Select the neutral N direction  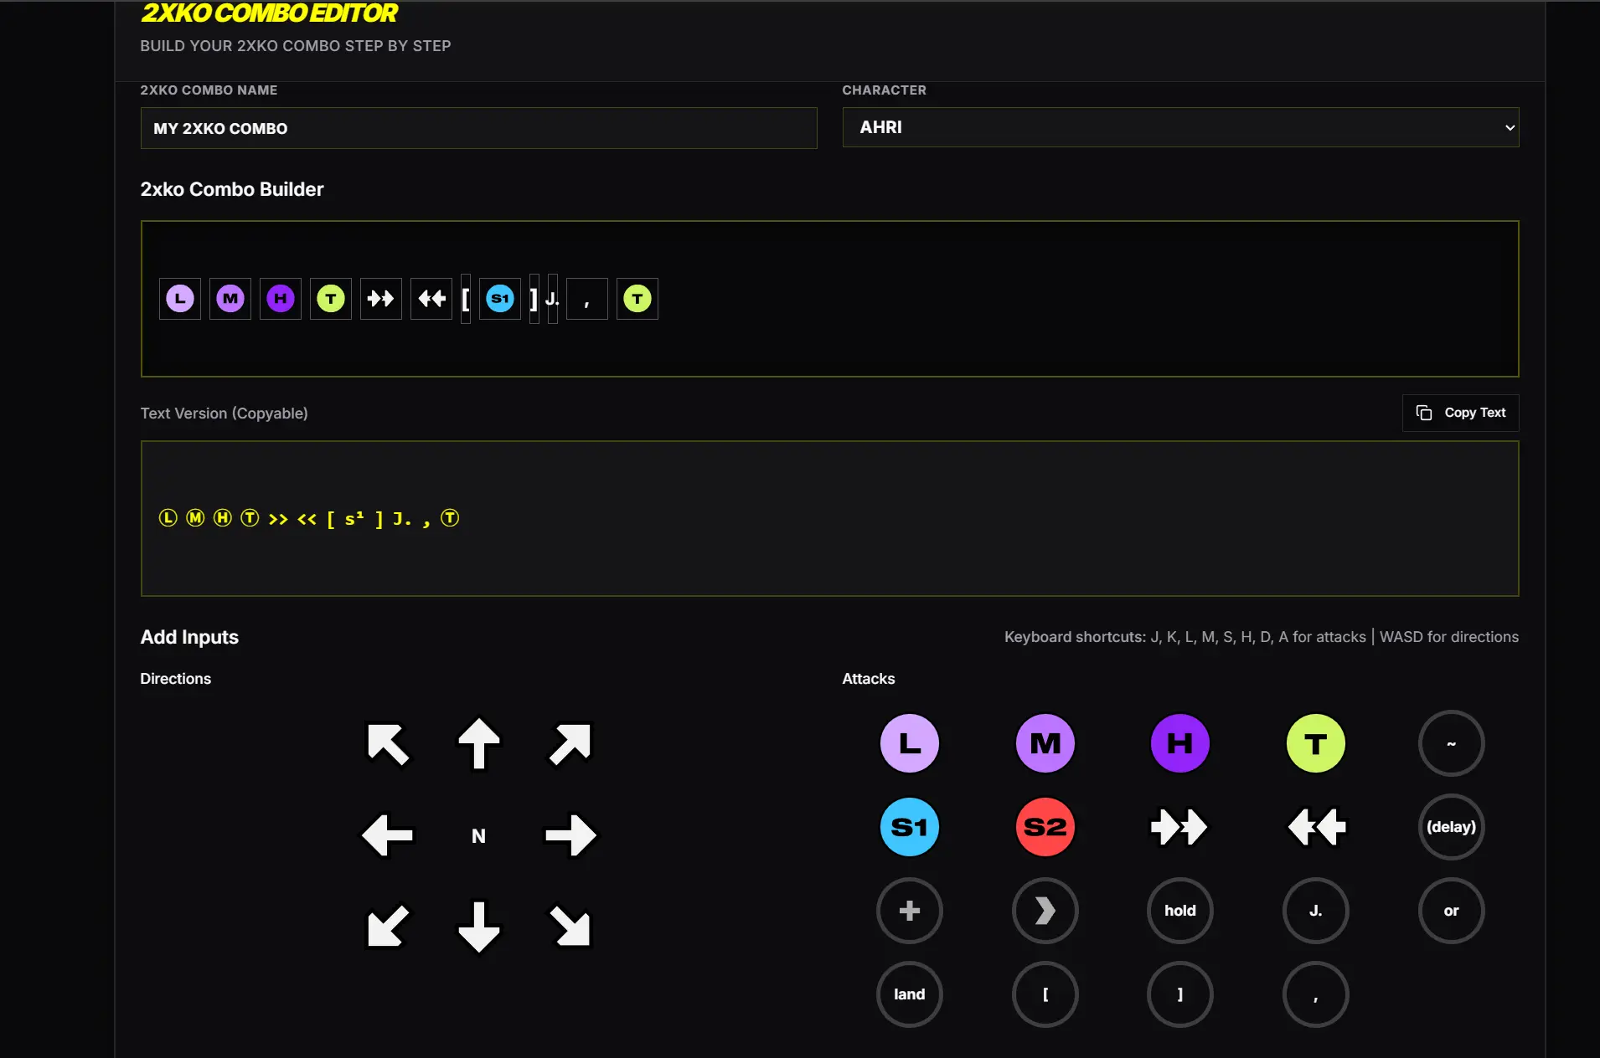(x=478, y=835)
